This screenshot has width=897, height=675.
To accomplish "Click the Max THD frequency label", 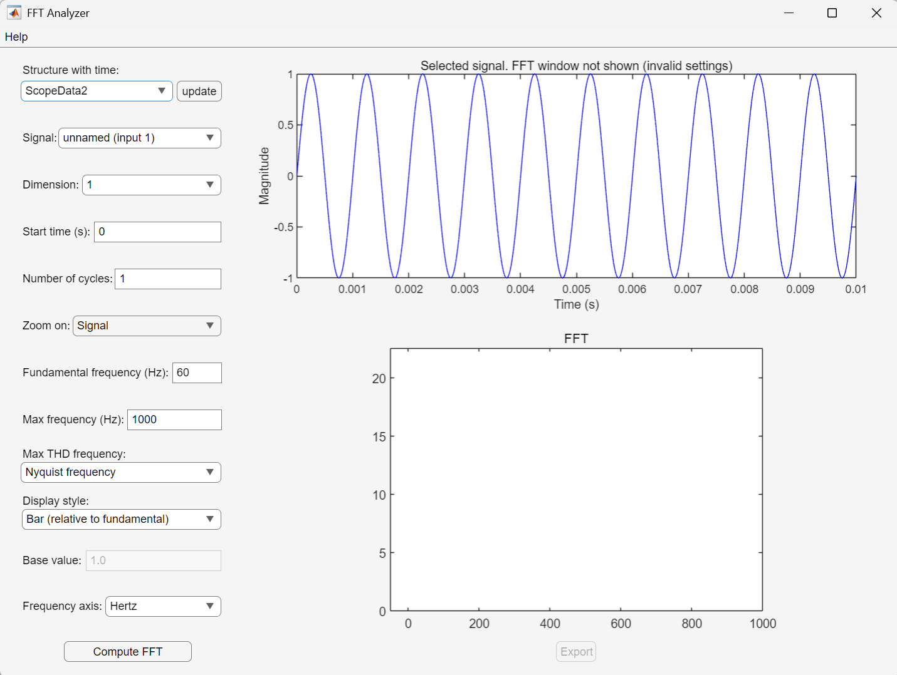I will [74, 454].
